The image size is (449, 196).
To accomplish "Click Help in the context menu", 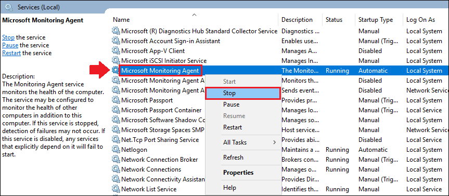I will click(x=242, y=188).
